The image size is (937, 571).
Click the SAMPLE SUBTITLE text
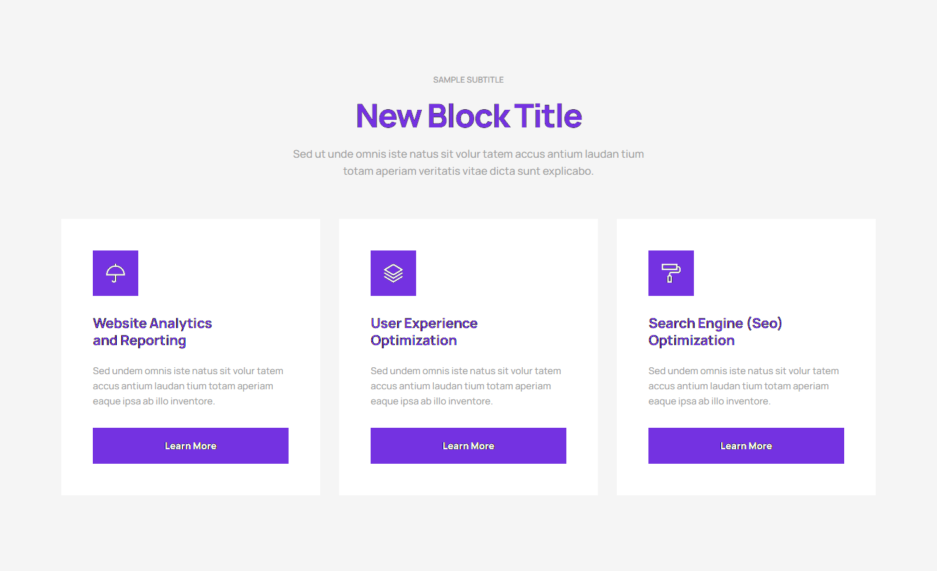coord(468,80)
